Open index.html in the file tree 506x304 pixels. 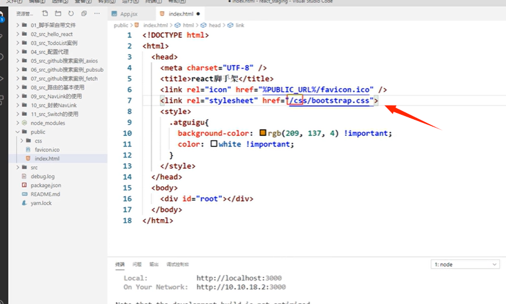click(x=47, y=158)
